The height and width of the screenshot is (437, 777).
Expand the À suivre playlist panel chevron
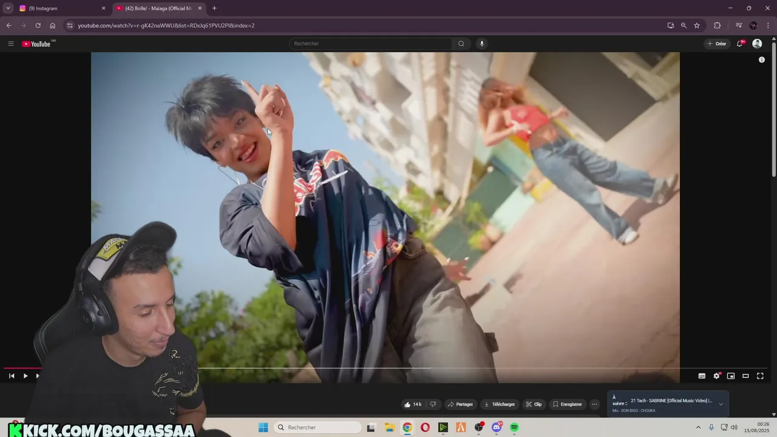[x=721, y=404]
